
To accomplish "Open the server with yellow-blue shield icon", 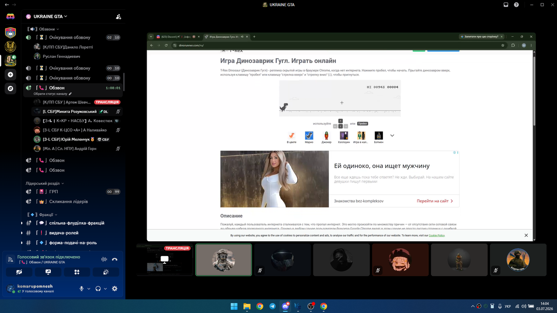I will pyautogui.click(x=10, y=32).
